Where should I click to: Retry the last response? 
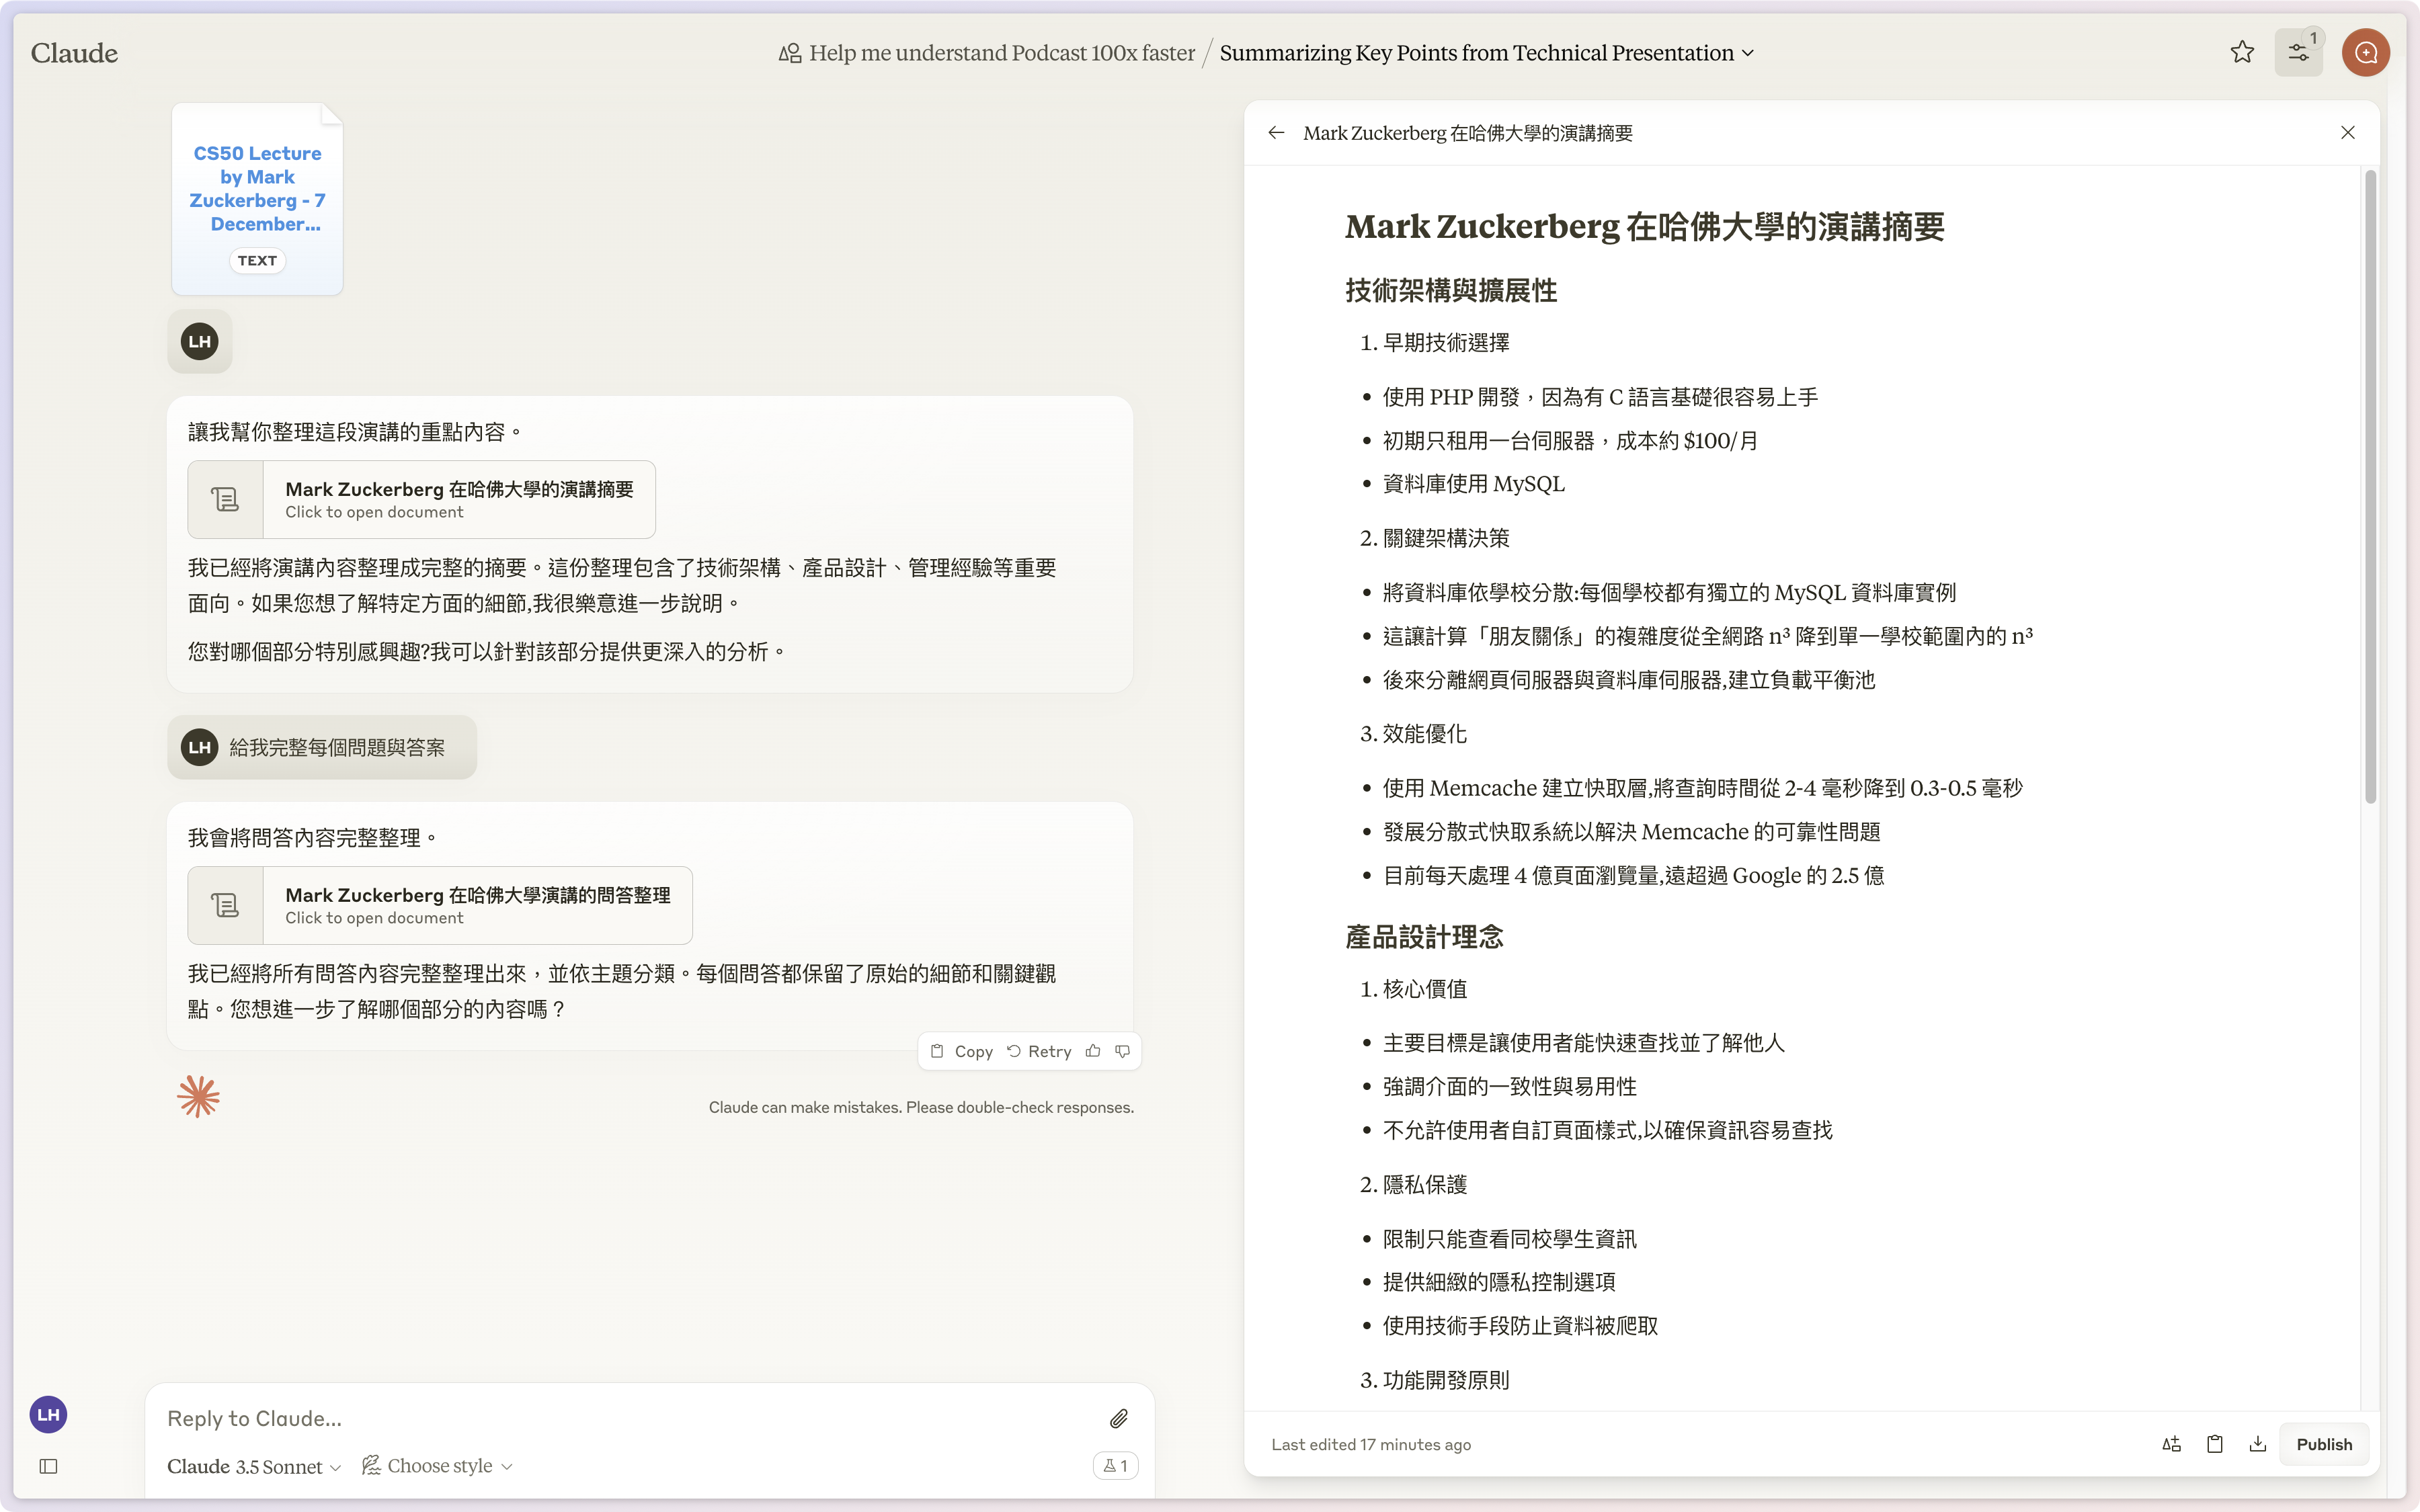1038,1051
